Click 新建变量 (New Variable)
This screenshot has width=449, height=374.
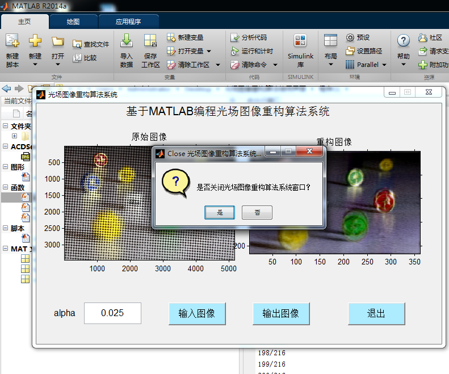(185, 37)
